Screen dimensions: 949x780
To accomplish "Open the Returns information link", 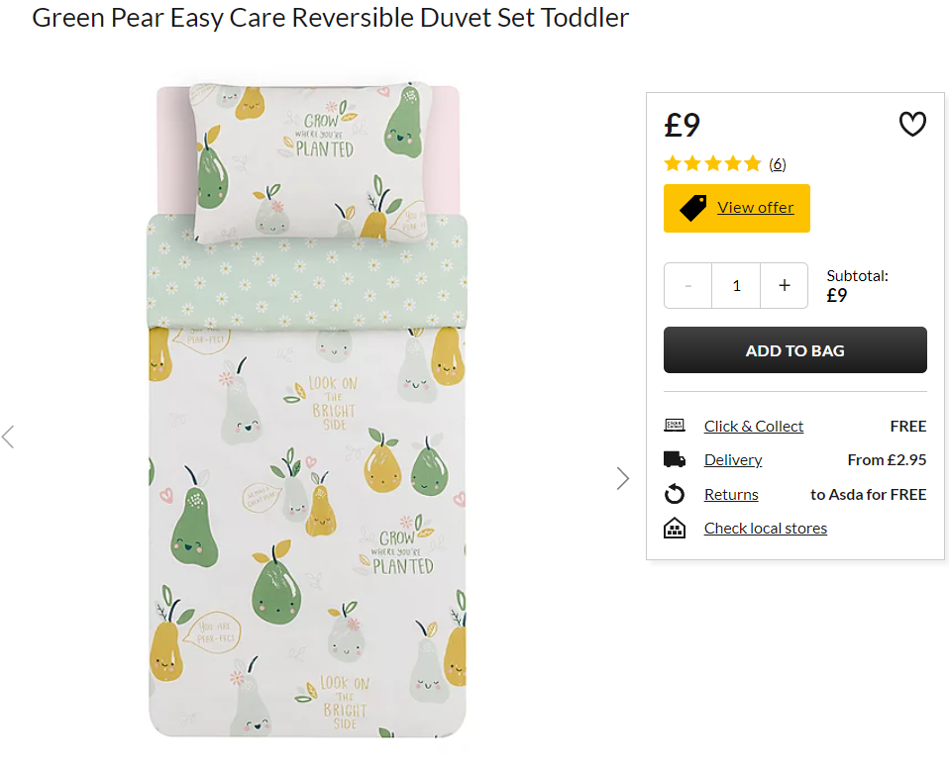I will pos(730,495).
